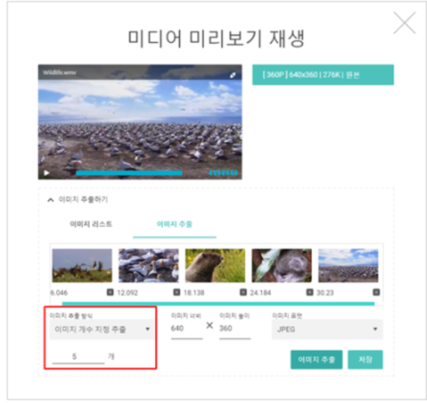This screenshot has width=427, height=403.
Task: Delete the extracted image at 30.23
Action: (376, 292)
